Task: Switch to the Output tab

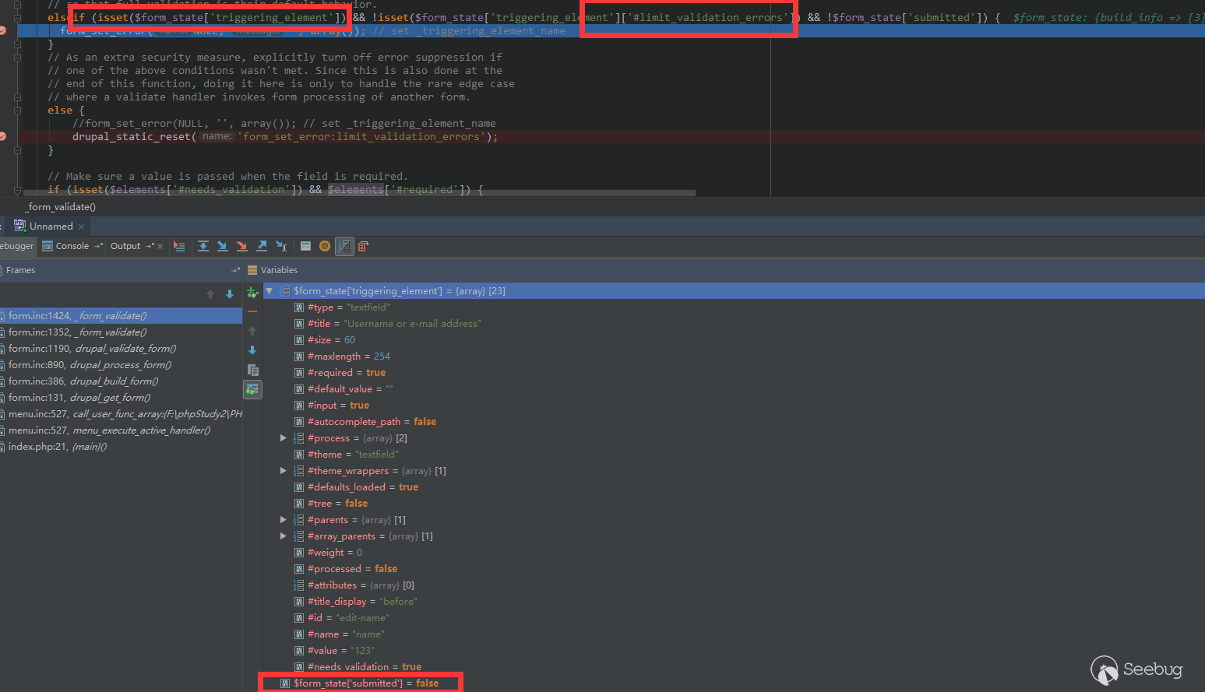Action: coord(125,246)
